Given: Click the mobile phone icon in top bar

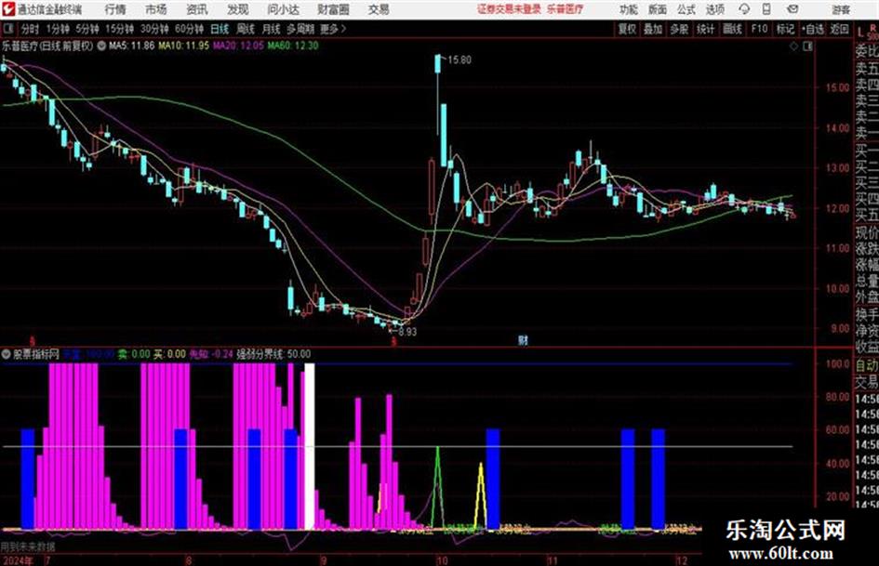Looking at the screenshot, I should [766, 9].
